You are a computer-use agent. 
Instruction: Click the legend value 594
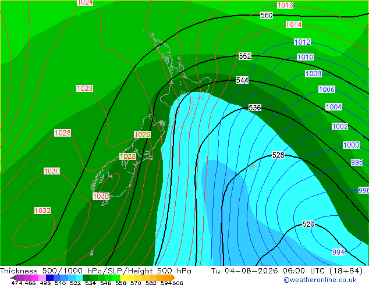tap(166, 283)
